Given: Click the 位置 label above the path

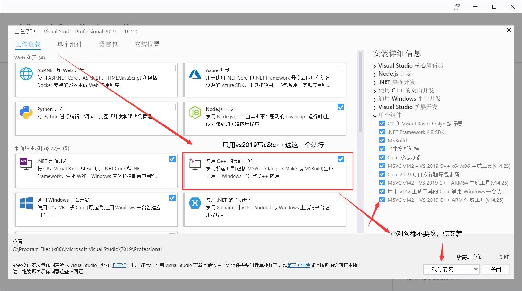Looking at the screenshot, I should [x=18, y=242].
